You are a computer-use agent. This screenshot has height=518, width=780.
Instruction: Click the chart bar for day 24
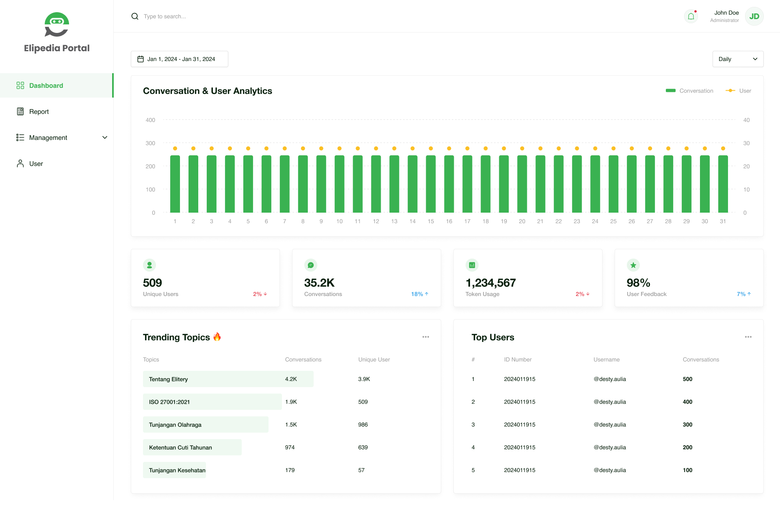click(x=595, y=184)
